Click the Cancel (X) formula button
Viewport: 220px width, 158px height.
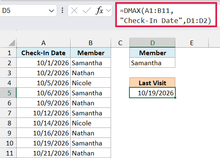click(74, 11)
